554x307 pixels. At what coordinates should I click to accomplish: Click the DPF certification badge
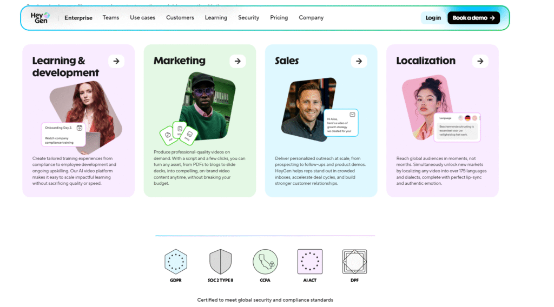[354, 262]
